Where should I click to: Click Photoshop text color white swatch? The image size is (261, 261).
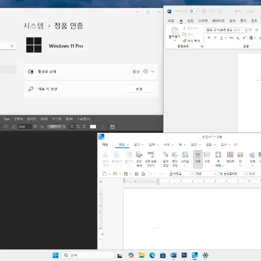click(x=93, y=127)
